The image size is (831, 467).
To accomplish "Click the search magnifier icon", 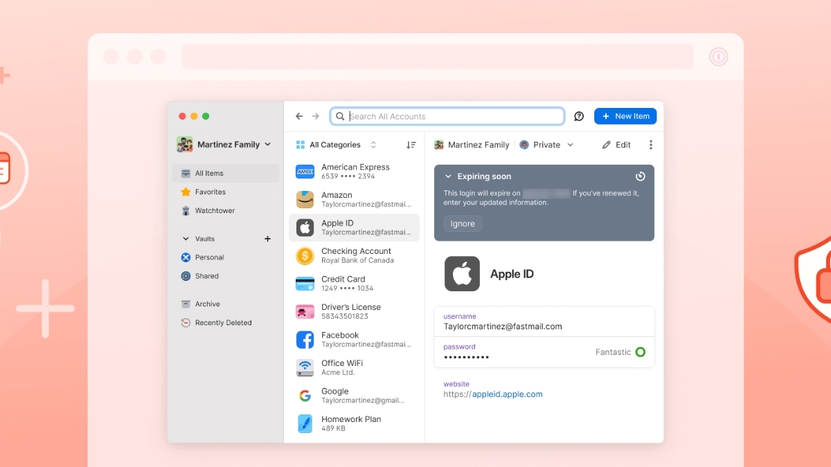I will click(340, 116).
